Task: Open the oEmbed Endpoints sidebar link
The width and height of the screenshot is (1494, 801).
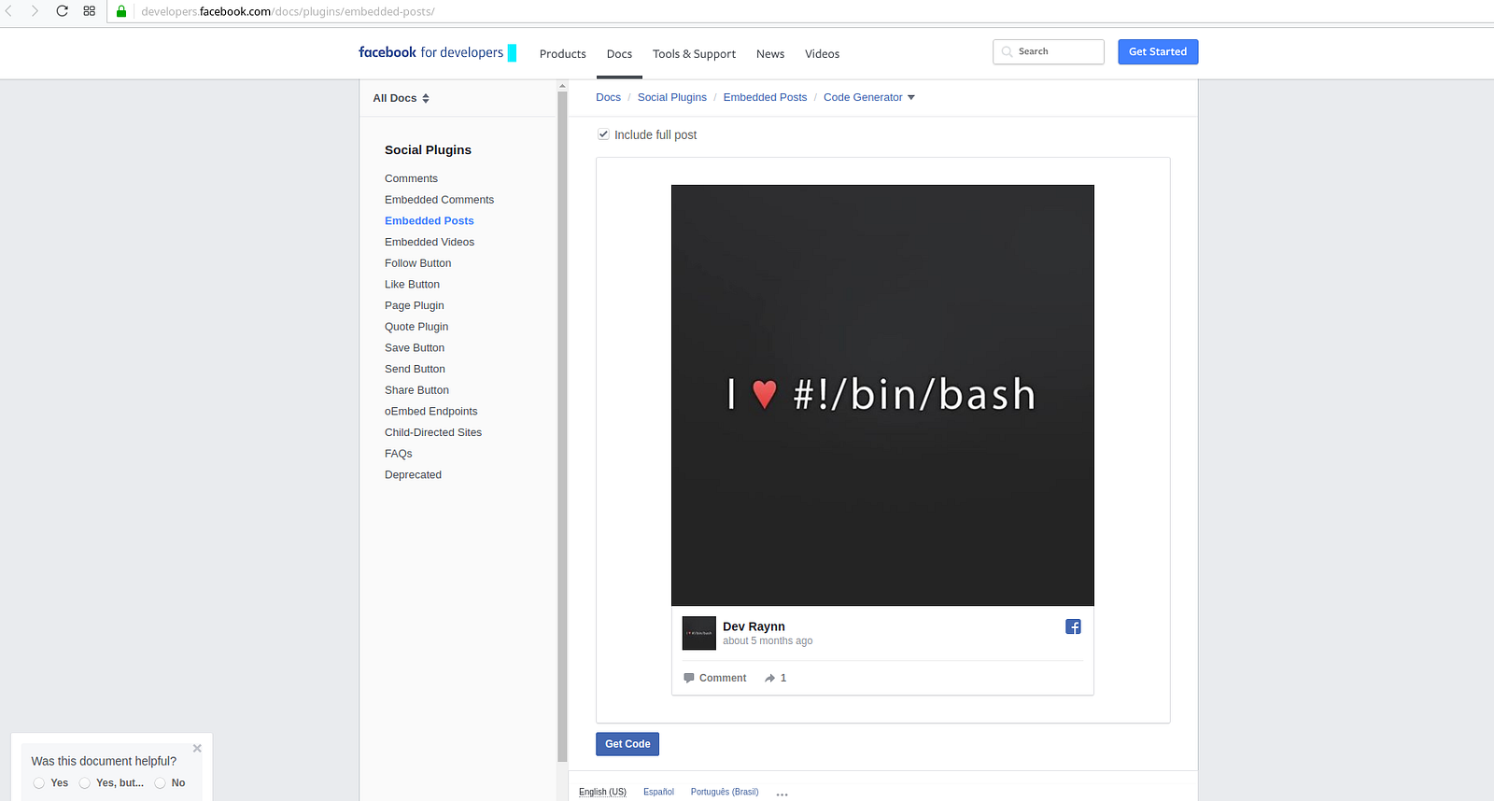Action: [x=430, y=412]
